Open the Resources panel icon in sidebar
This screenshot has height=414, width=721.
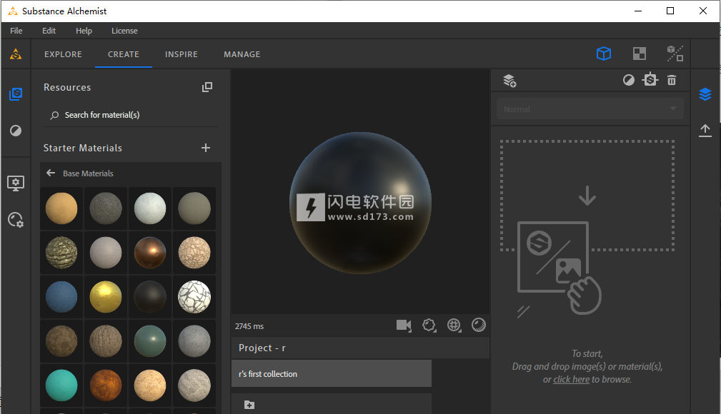pos(16,94)
